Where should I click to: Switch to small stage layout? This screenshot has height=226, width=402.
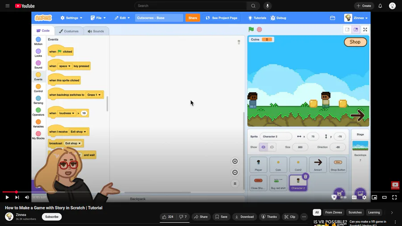pyautogui.click(x=348, y=30)
